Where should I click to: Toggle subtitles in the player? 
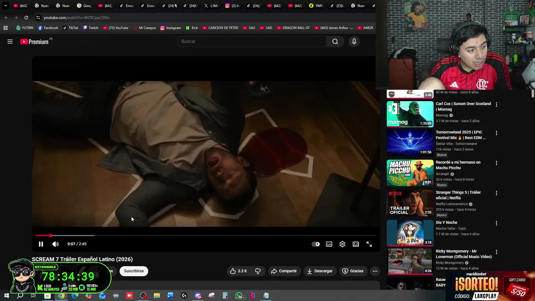coord(329,244)
